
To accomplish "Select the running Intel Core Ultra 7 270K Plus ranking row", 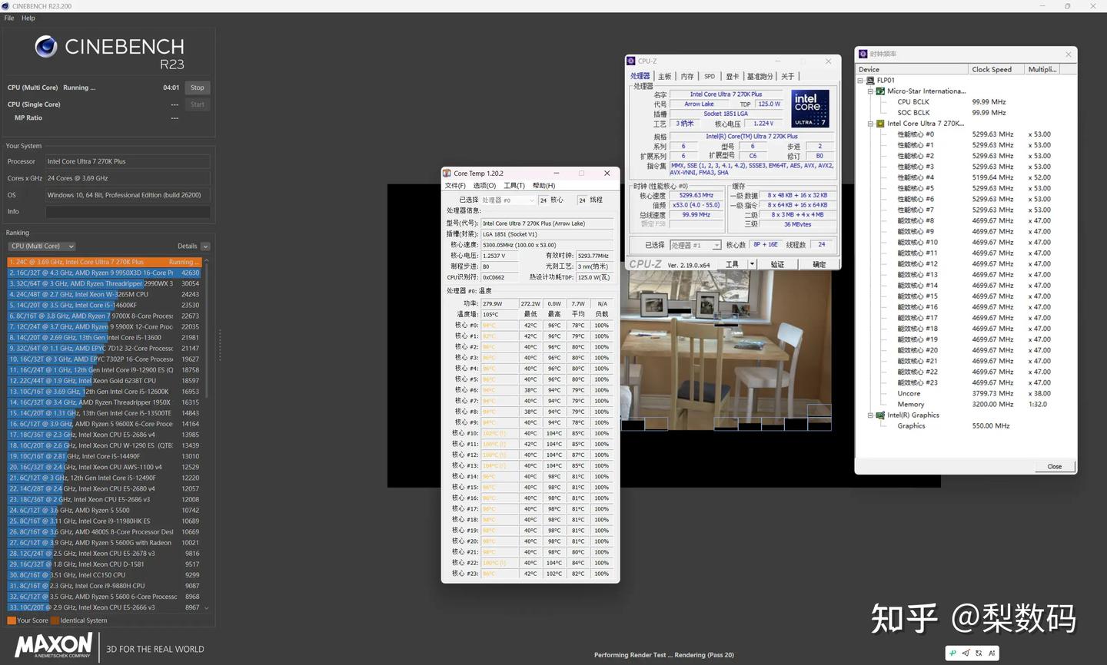I will 105,262.
